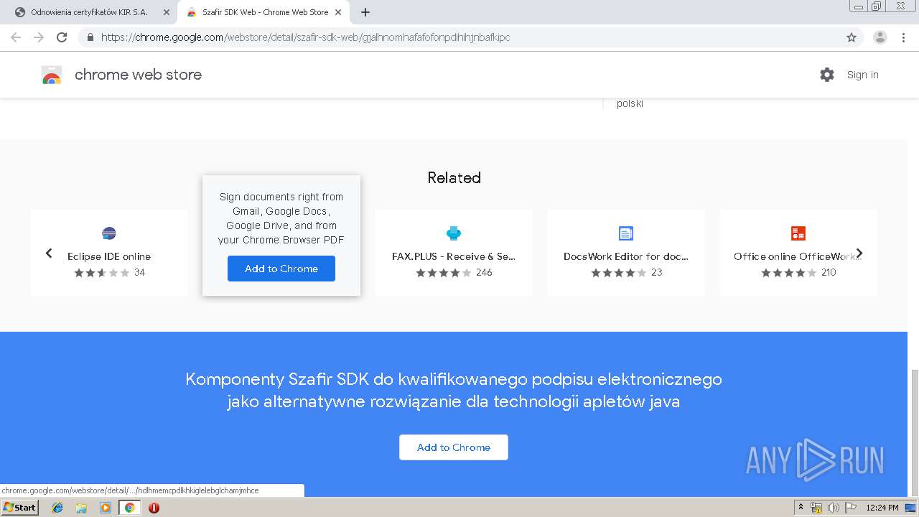Open FAX.PLUS - Receive & Send card title
This screenshot has width=919, height=517.
coord(454,256)
